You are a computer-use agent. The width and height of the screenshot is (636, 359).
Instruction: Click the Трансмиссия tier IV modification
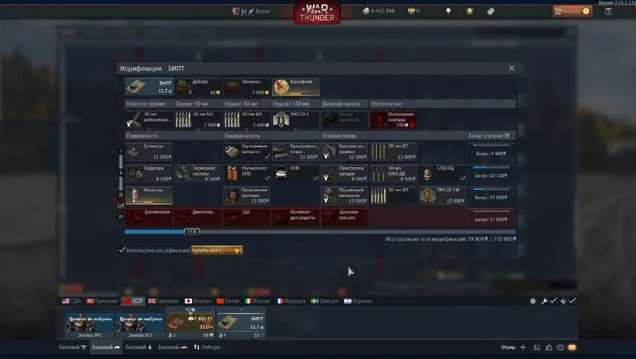149,217
